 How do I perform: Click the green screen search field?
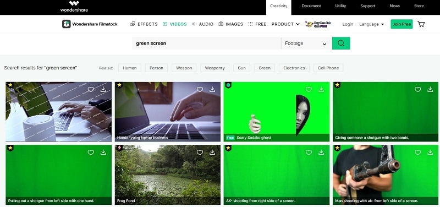coord(207,43)
